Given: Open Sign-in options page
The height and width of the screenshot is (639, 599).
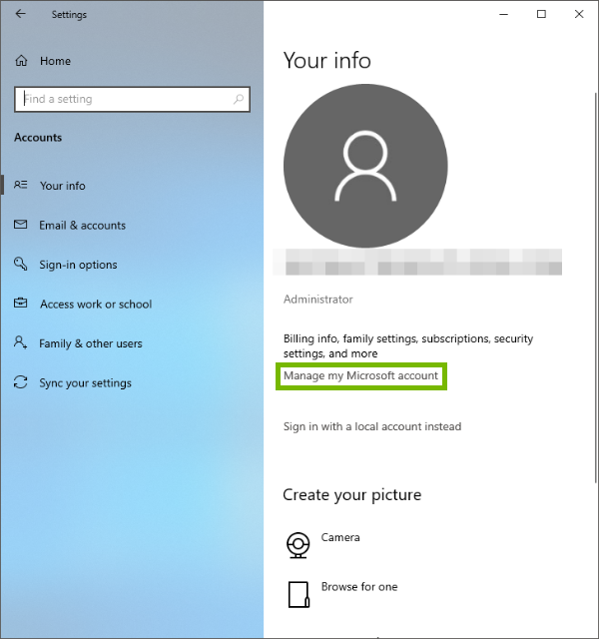Looking at the screenshot, I should coord(78,265).
